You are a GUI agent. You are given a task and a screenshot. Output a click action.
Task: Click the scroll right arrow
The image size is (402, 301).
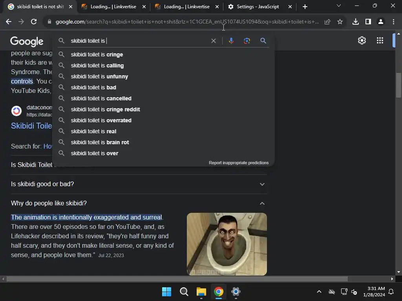pos(392,279)
